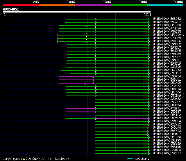Screen dimensions: 186x161
Task: Select hit UniRef100_A7QCF9
Action: click(x=167, y=38)
